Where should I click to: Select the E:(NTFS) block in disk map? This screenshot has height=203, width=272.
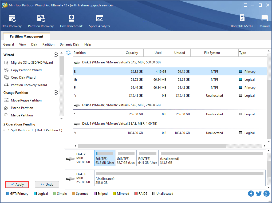pyautogui.click(x=105, y=158)
